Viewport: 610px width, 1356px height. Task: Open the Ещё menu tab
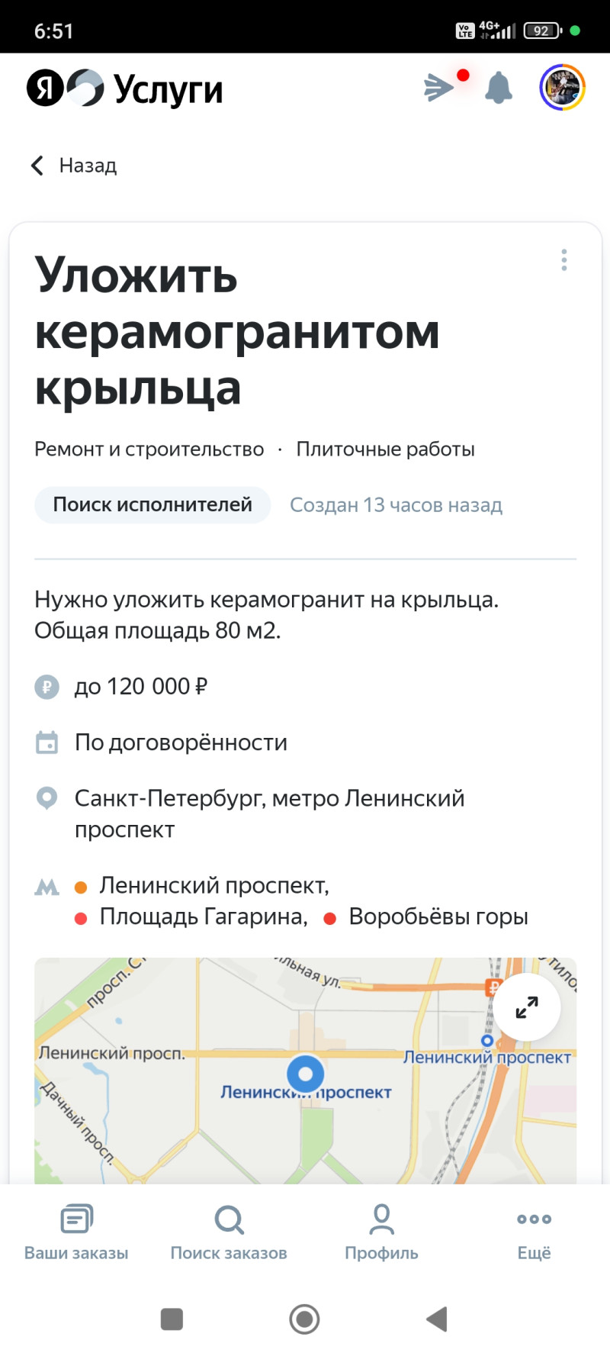534,1232
